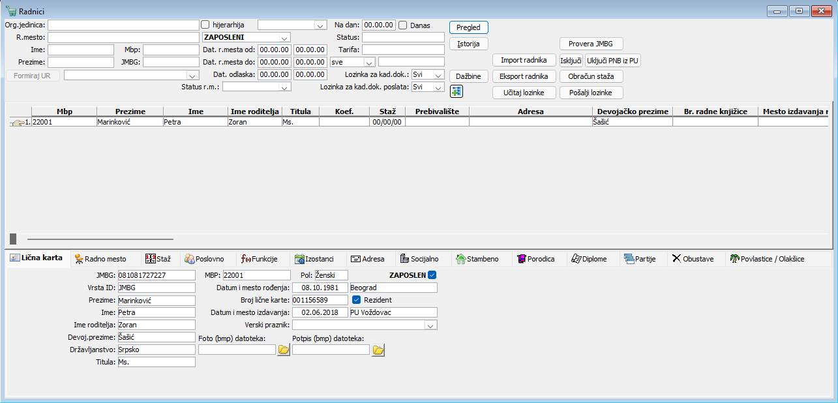Click the blue grid icon below Dažbine button
The width and height of the screenshot is (838, 403).
pos(456,91)
